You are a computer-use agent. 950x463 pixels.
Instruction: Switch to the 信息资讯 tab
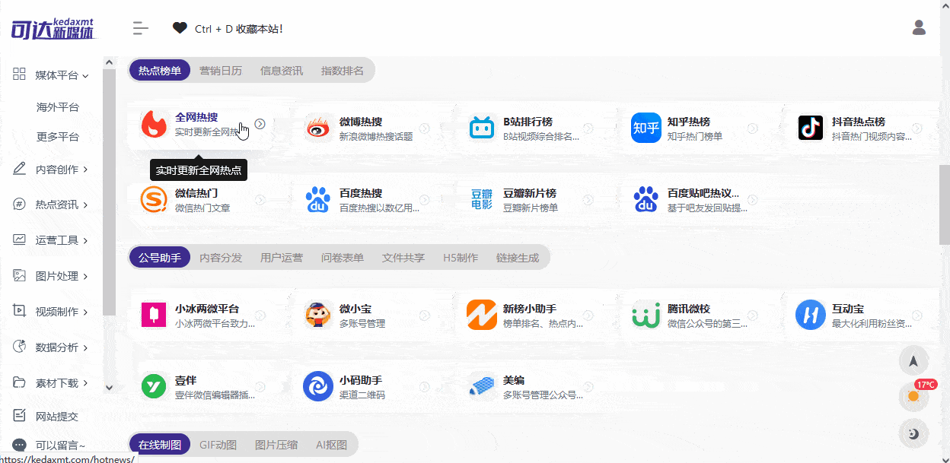coord(282,71)
